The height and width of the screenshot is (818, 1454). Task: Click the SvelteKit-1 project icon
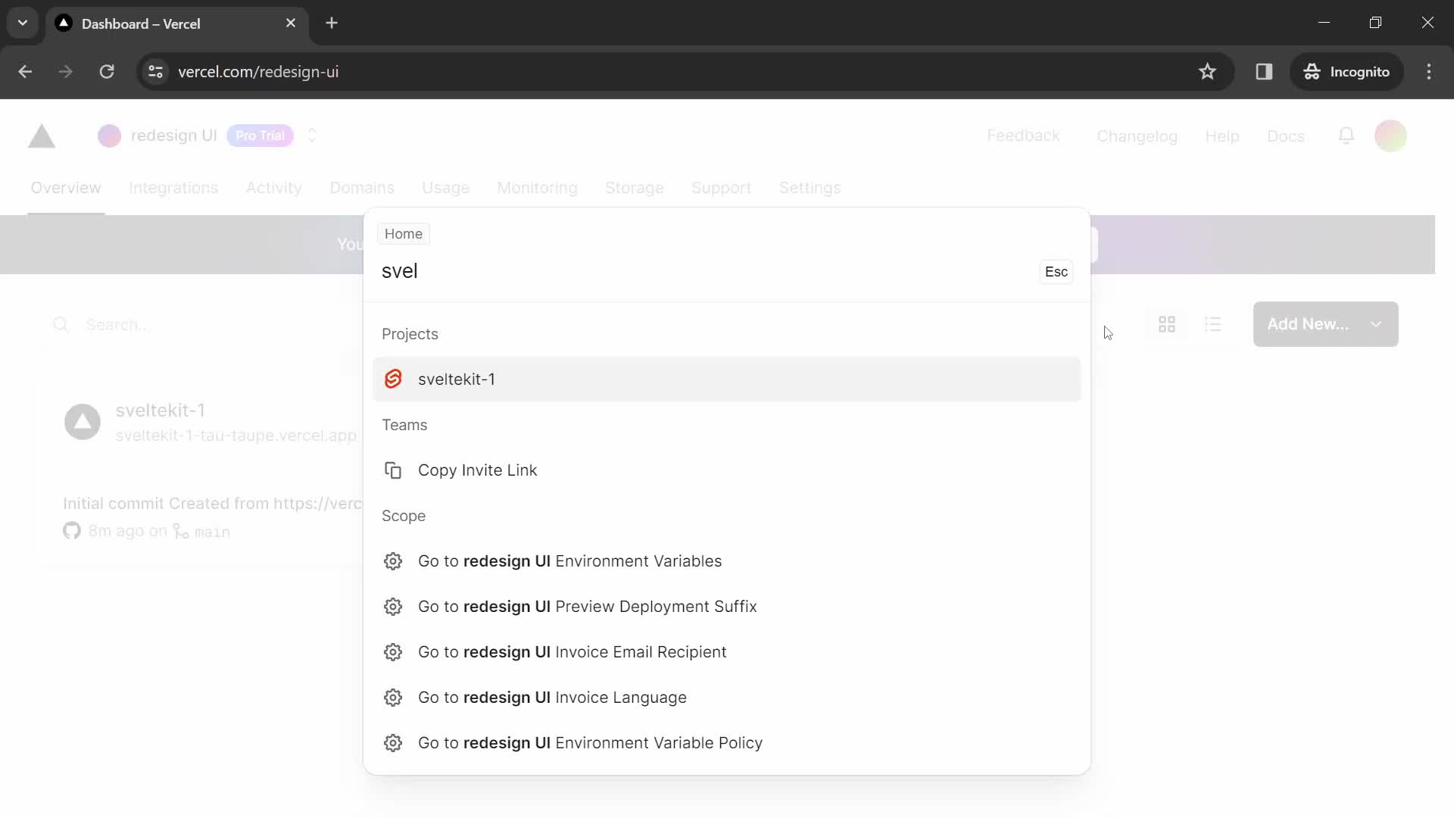pyautogui.click(x=392, y=379)
